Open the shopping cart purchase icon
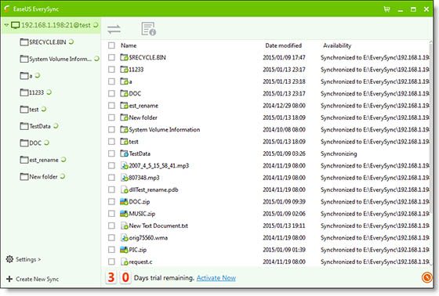This screenshot has height=296, width=439. tap(386, 9)
